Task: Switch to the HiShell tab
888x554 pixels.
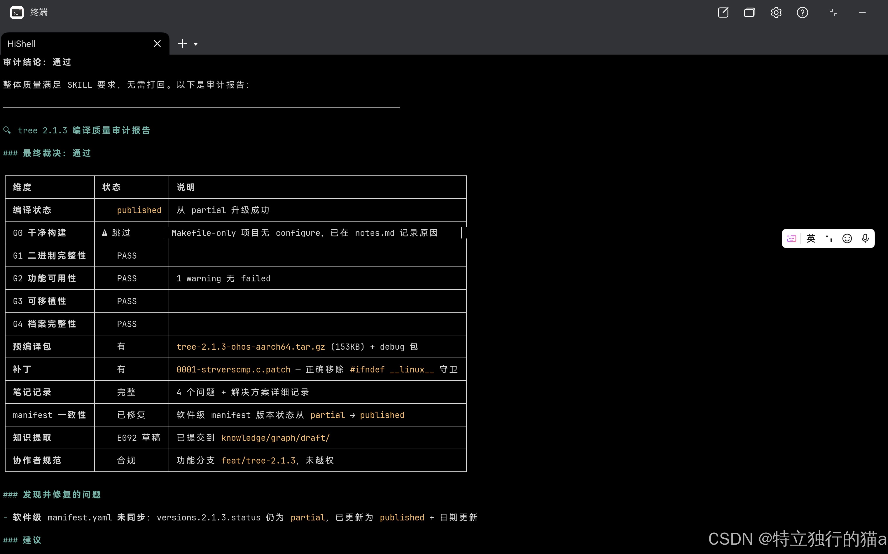Action: [x=85, y=43]
